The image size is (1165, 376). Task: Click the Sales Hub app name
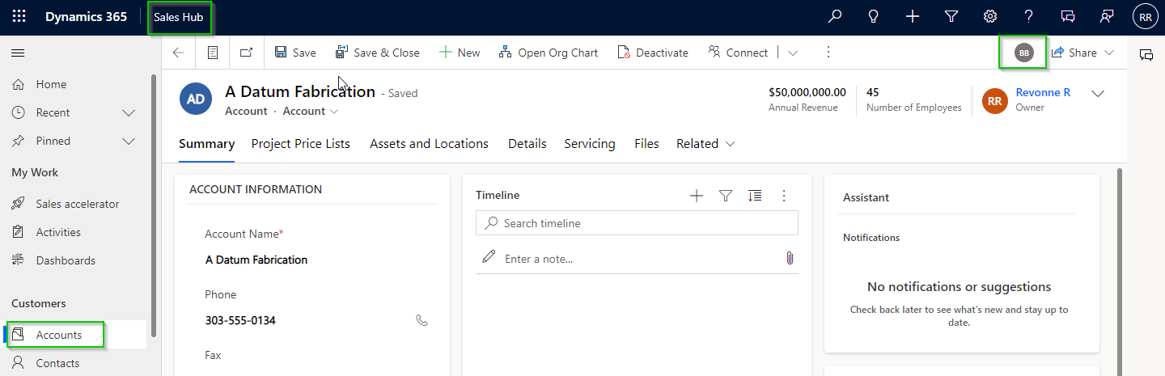(179, 17)
